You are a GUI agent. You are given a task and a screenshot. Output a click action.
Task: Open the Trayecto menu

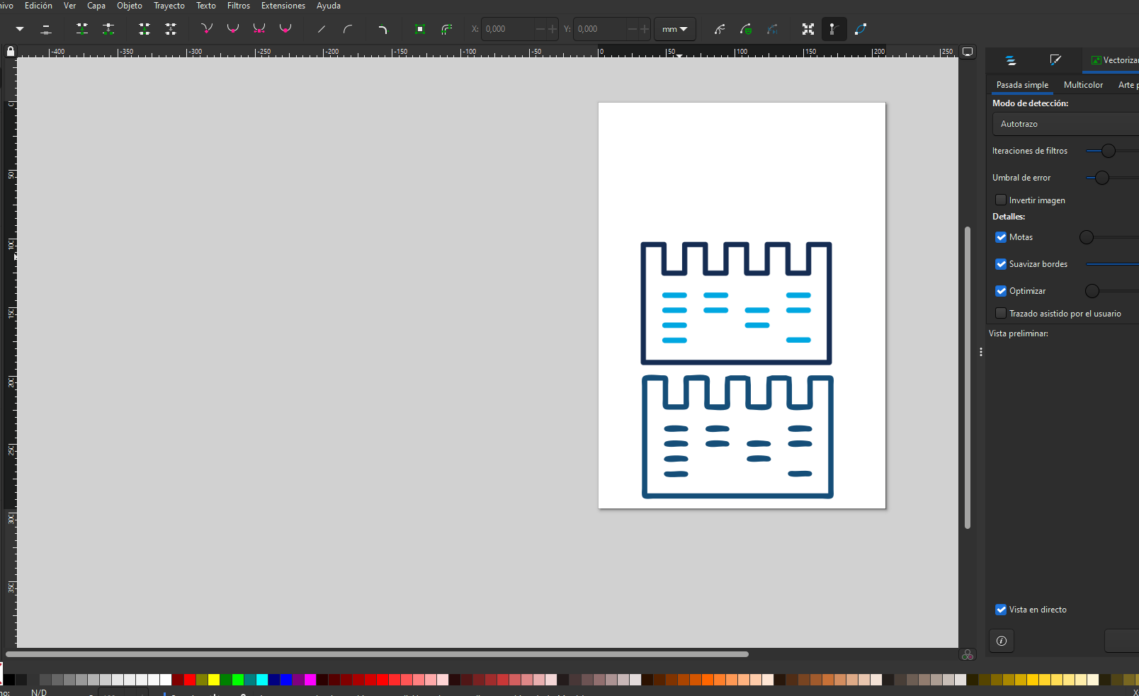coord(169,6)
